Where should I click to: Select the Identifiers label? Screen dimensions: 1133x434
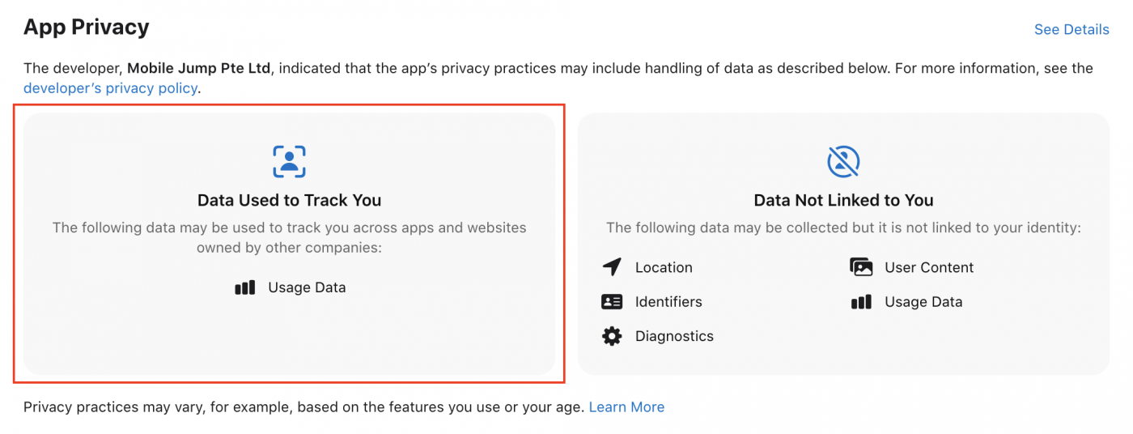tap(668, 302)
